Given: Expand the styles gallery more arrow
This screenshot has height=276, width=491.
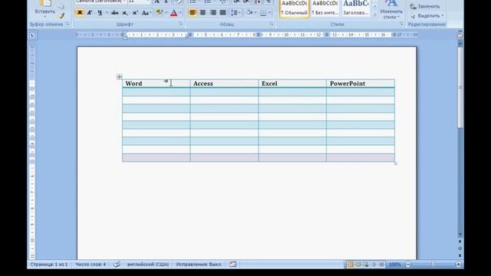Looking at the screenshot, I should pos(375,15).
